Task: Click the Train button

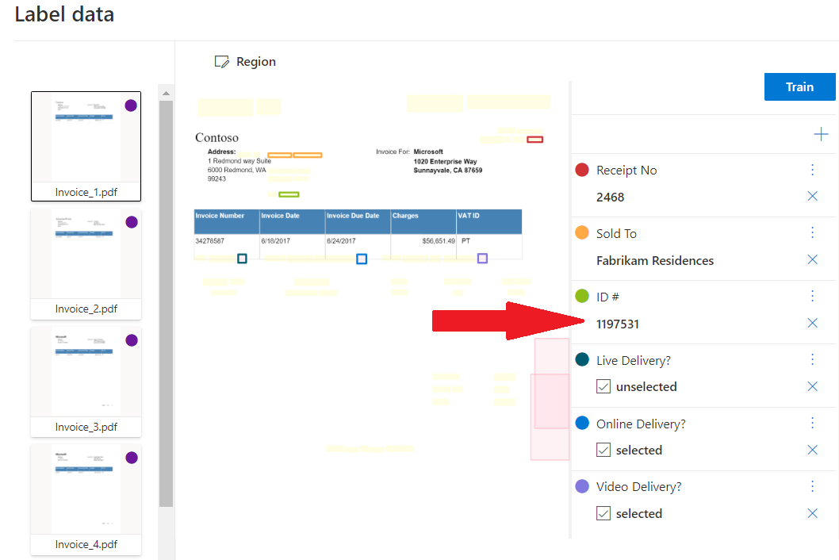Action: pyautogui.click(x=799, y=86)
